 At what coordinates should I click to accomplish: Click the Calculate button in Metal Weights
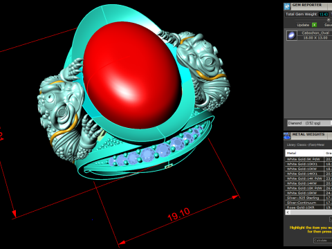tap(323, 241)
